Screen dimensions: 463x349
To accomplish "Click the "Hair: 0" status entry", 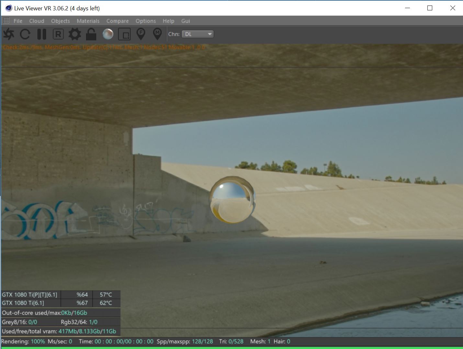I will click(x=282, y=341).
